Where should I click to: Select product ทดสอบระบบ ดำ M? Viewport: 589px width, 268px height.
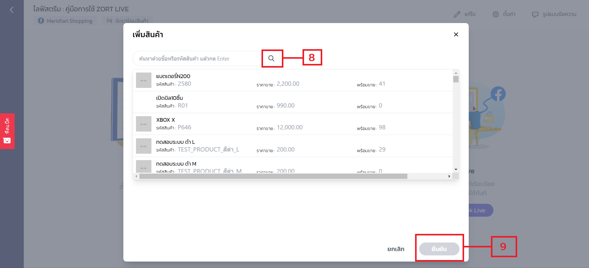[293, 165]
